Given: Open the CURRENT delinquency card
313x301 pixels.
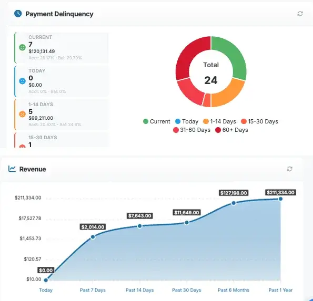Looking at the screenshot, I should click(x=62, y=48).
